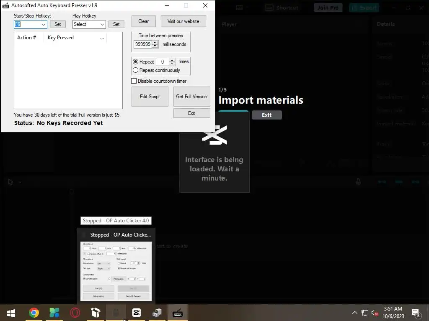Open the OP Auto Clicker window preview thumbnail
The width and height of the screenshot is (429, 321).
(x=116, y=271)
